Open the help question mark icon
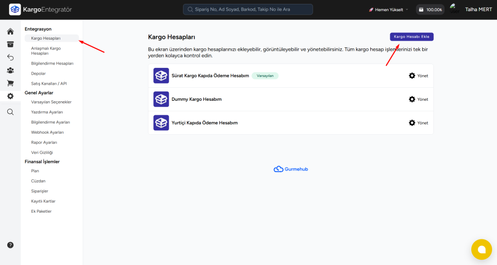Screen dimensions: 497x265 click(x=10, y=245)
